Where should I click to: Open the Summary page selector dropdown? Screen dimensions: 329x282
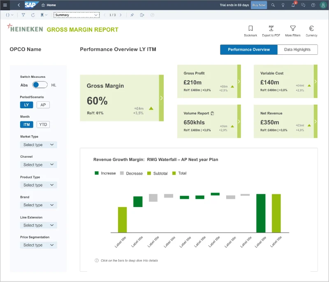(76, 15)
